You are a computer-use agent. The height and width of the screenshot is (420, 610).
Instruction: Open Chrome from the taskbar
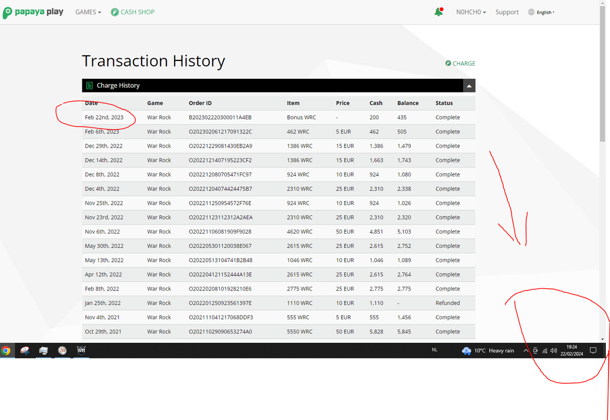(6, 351)
